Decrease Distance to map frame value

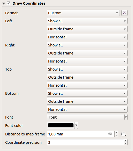pyautogui.click(x=116, y=135)
